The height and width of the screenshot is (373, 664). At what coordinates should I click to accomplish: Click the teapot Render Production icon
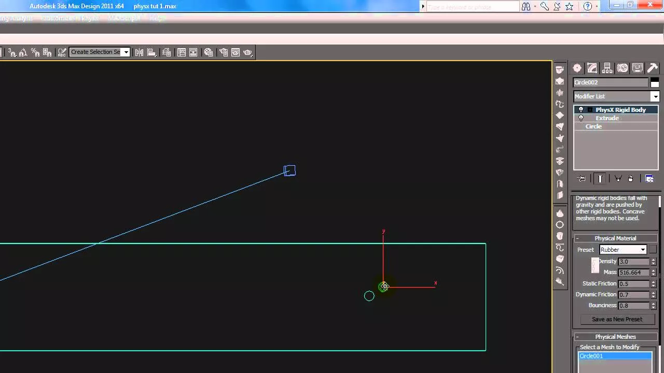[x=247, y=52]
